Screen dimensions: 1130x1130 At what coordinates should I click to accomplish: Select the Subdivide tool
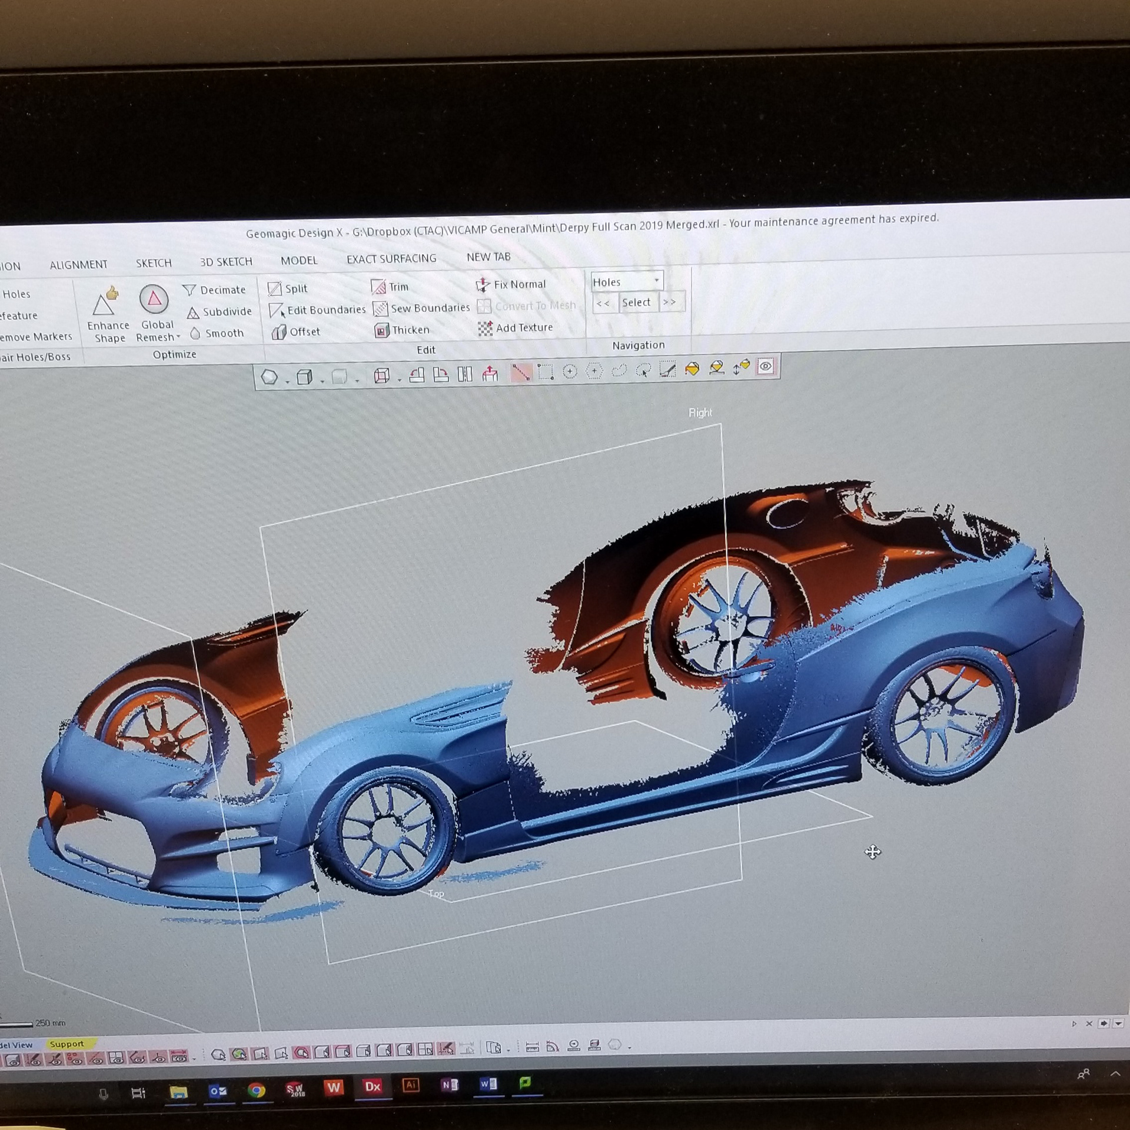(220, 312)
